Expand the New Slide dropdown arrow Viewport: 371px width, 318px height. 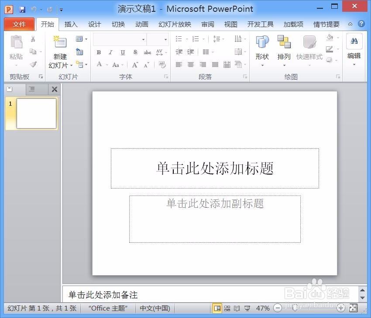71,65
